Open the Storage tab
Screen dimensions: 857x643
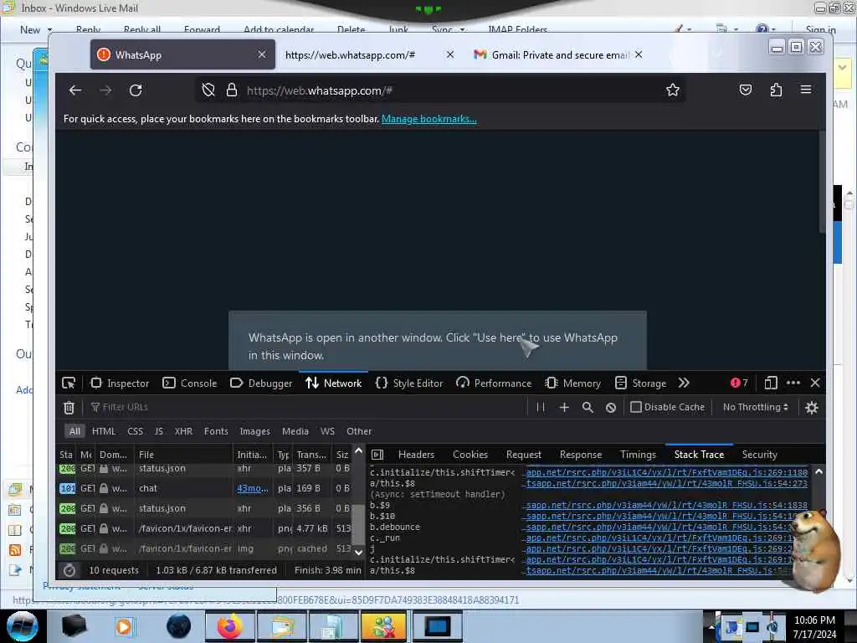pos(640,383)
